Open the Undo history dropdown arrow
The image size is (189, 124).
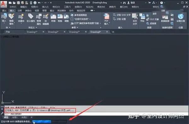pos(42,3)
